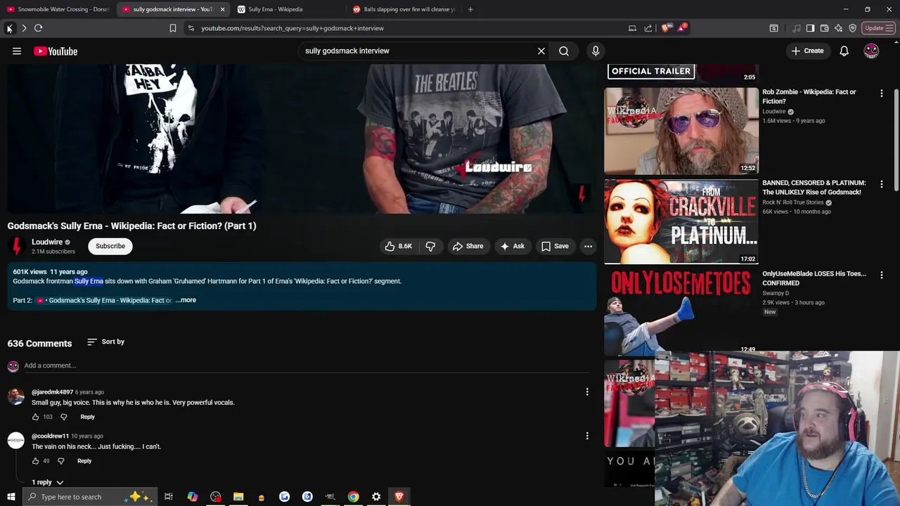Image resolution: width=900 pixels, height=506 pixels.
Task: Save the video to a playlist
Action: coord(555,246)
